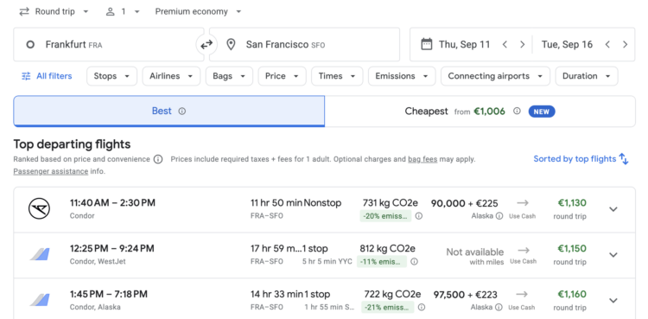Click info icon beside Cheapest price
Image resolution: width=648 pixels, height=319 pixels.
pos(517,111)
